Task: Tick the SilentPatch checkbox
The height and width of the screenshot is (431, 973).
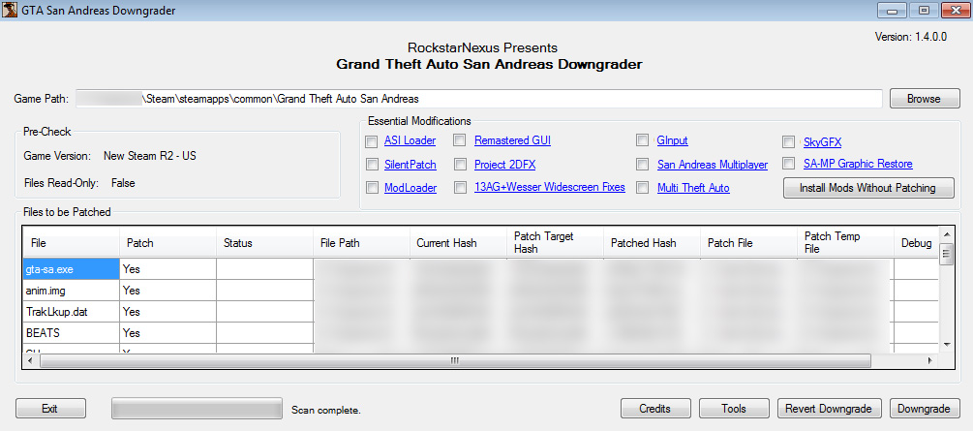Action: [x=372, y=165]
